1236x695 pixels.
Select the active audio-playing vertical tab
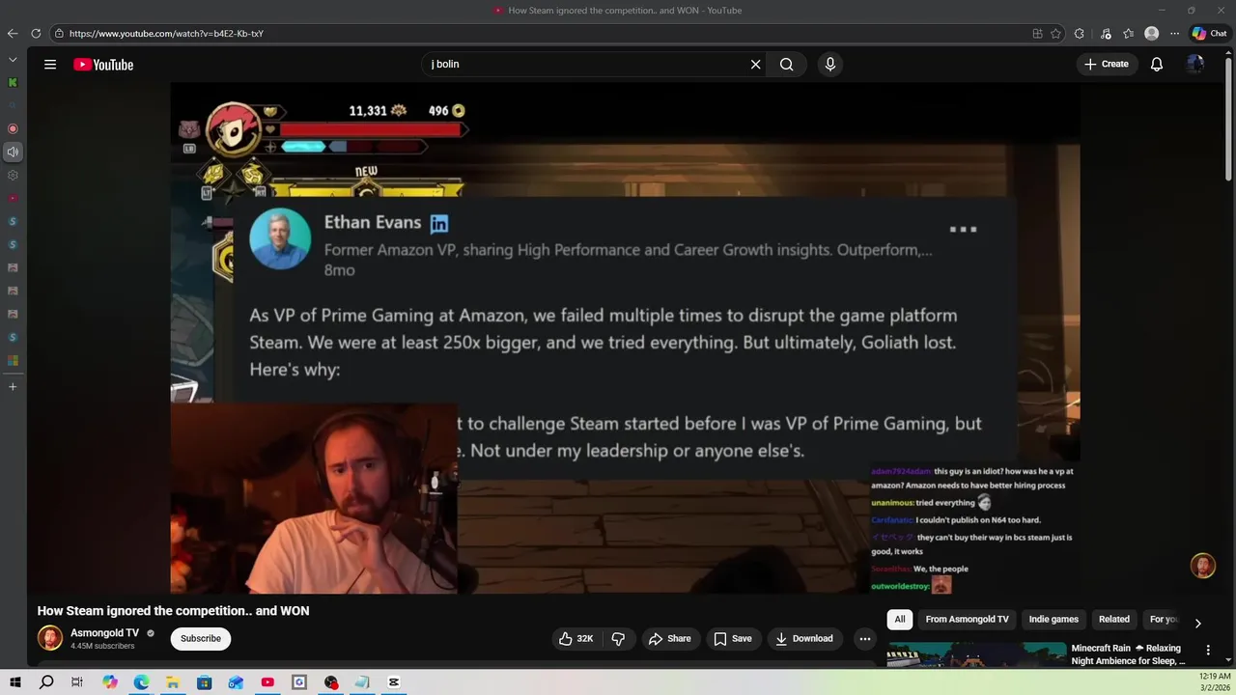coord(13,152)
